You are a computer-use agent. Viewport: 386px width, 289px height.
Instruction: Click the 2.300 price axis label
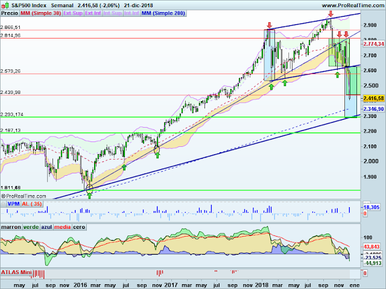[x=370, y=116]
